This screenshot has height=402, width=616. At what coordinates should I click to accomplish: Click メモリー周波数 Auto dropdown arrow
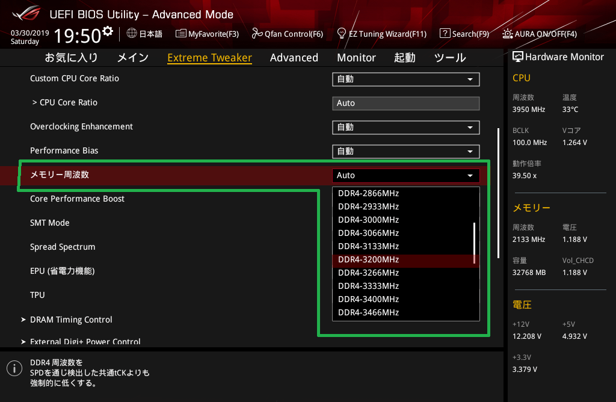pyautogui.click(x=470, y=175)
